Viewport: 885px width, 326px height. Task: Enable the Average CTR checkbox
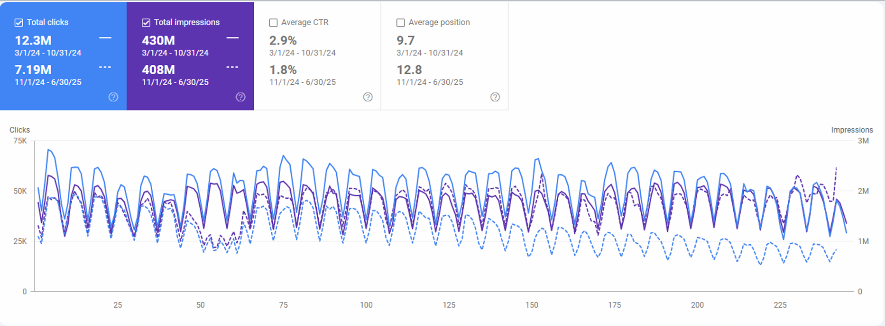tap(273, 23)
